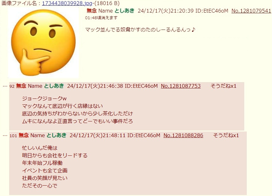The image size is (272, 196).
Task: Open reply number No.1281087753
Action: 181,86
